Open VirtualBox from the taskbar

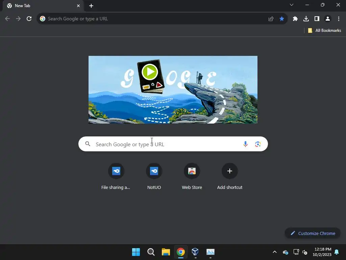pos(195,252)
